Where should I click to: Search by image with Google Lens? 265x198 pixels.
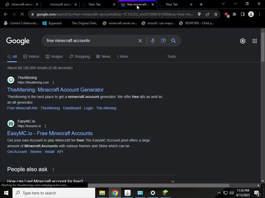(163, 41)
